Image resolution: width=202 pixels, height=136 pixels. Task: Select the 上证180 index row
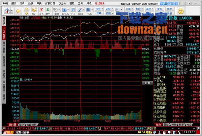coord(176,77)
